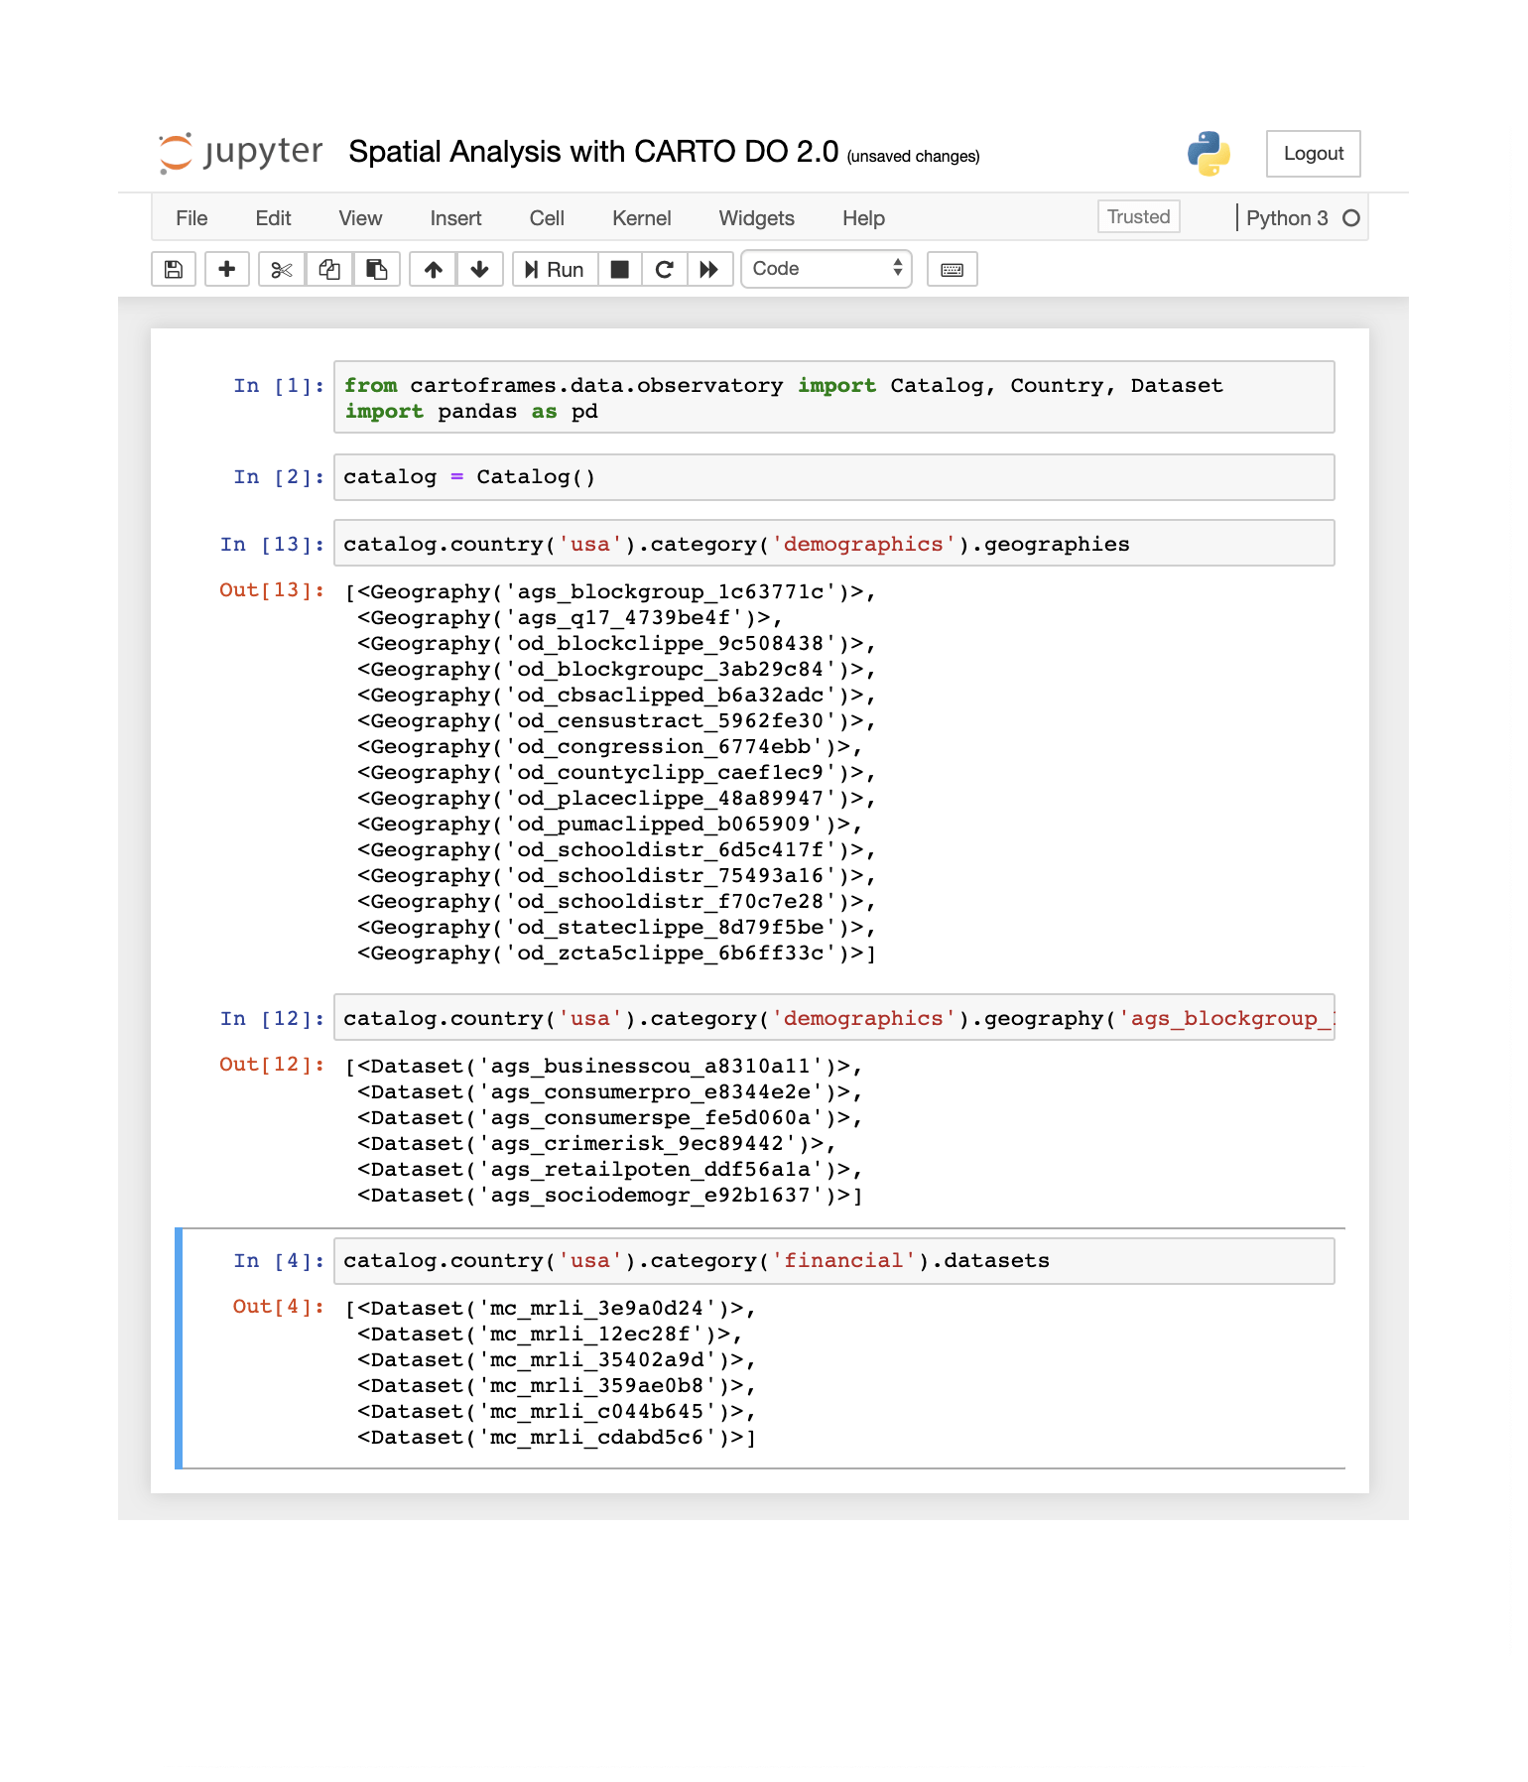Open the View menu

pyautogui.click(x=360, y=218)
